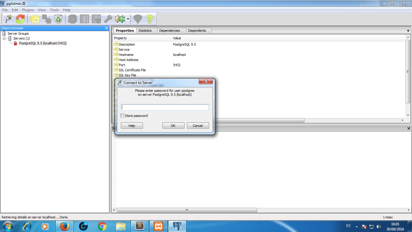
Task: Select the Hostname property row
Action: (x=259, y=55)
